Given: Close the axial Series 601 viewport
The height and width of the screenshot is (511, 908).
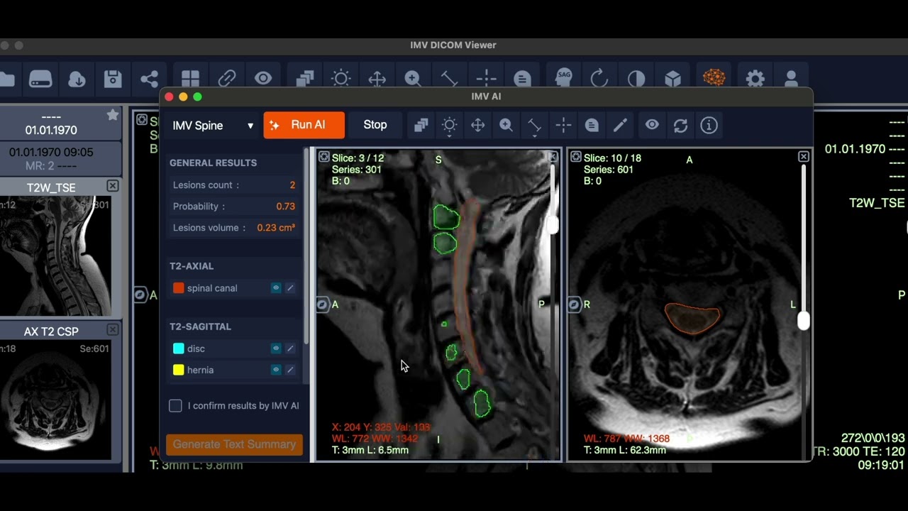Looking at the screenshot, I should [x=803, y=157].
